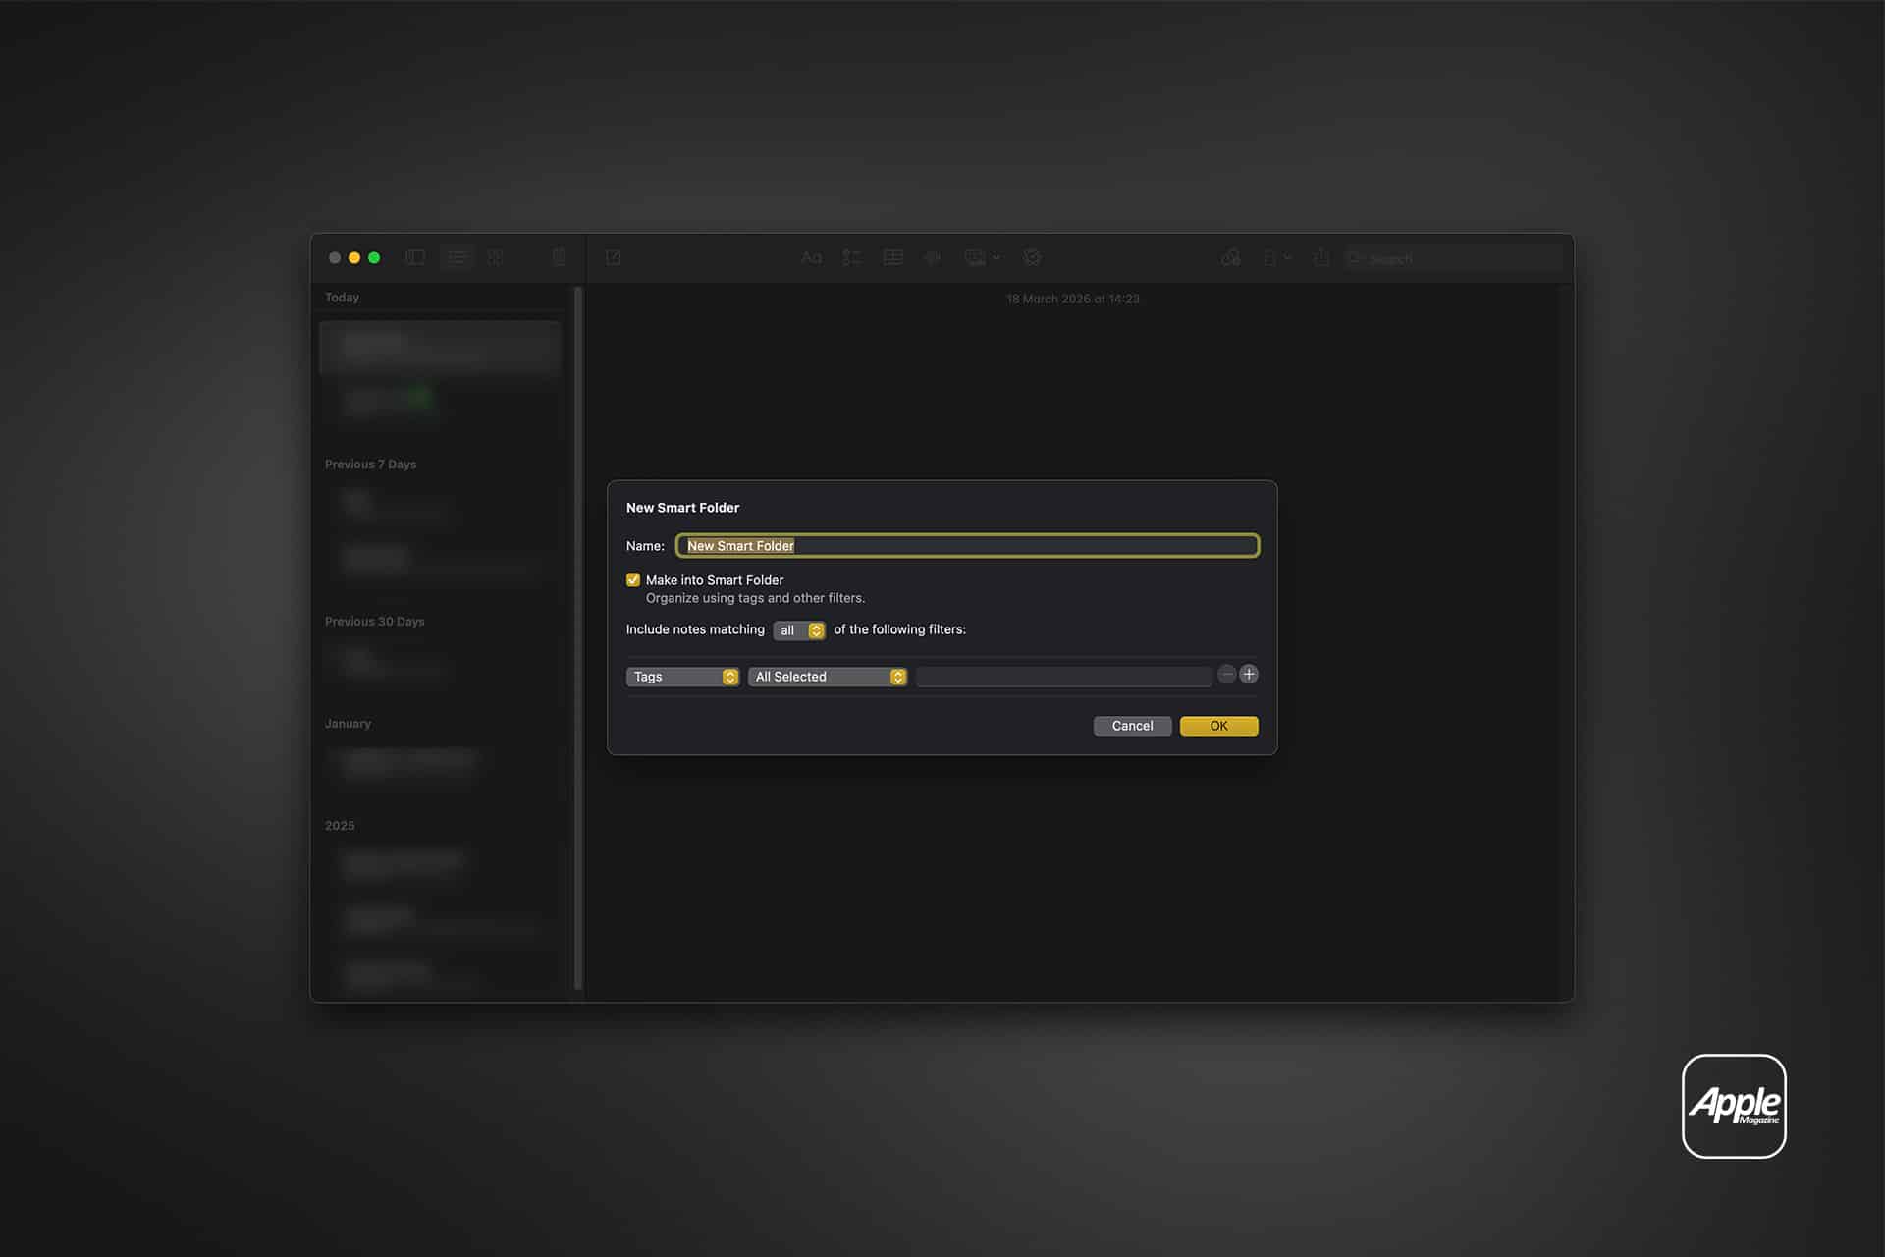Viewport: 1885px width, 1257px height.
Task: Click the Cancel button
Action: [1132, 726]
